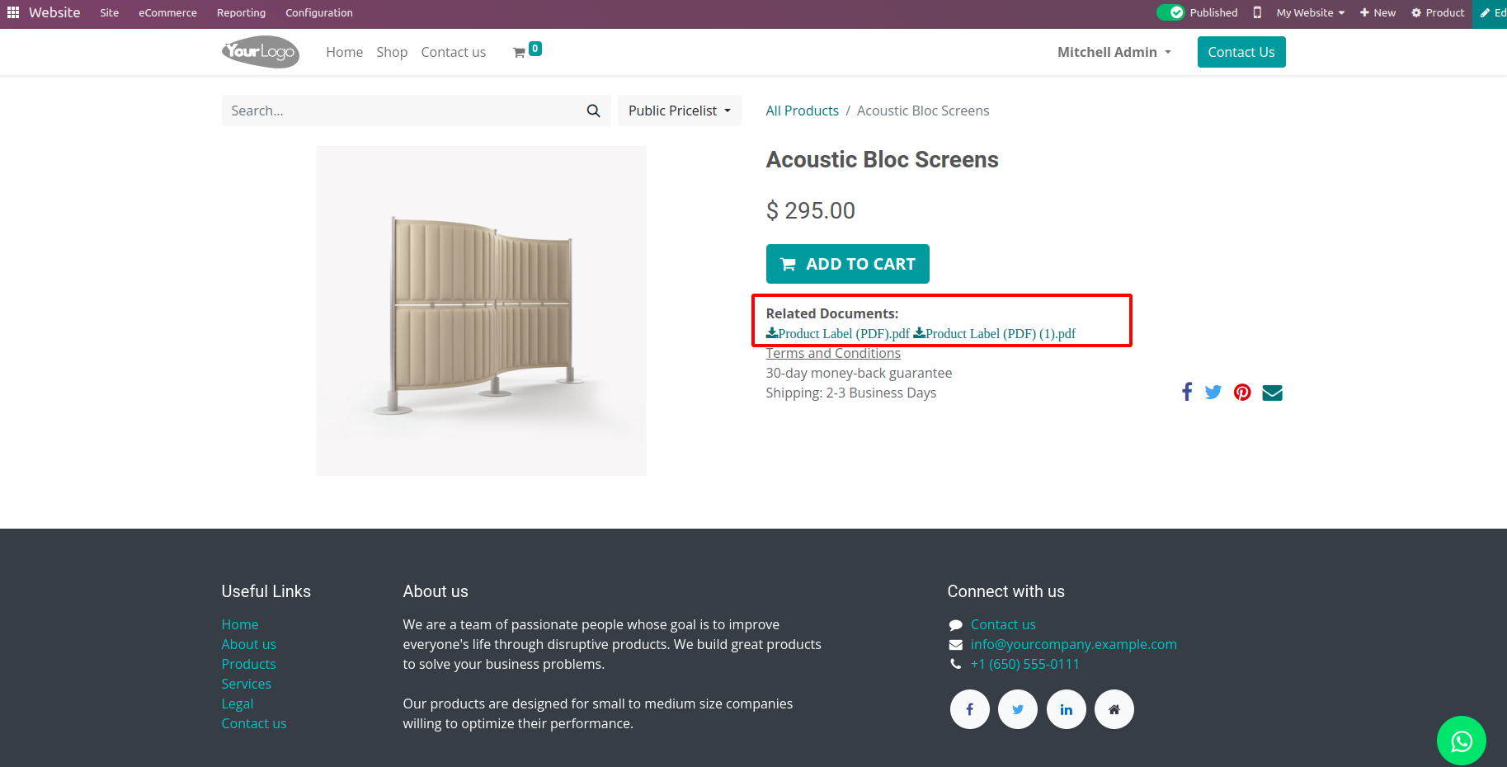Share product by email icon
The image size is (1507, 767).
pyautogui.click(x=1272, y=393)
